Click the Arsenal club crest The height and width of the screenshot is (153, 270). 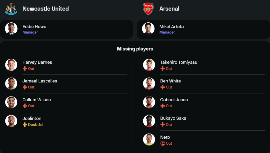pos(148,9)
